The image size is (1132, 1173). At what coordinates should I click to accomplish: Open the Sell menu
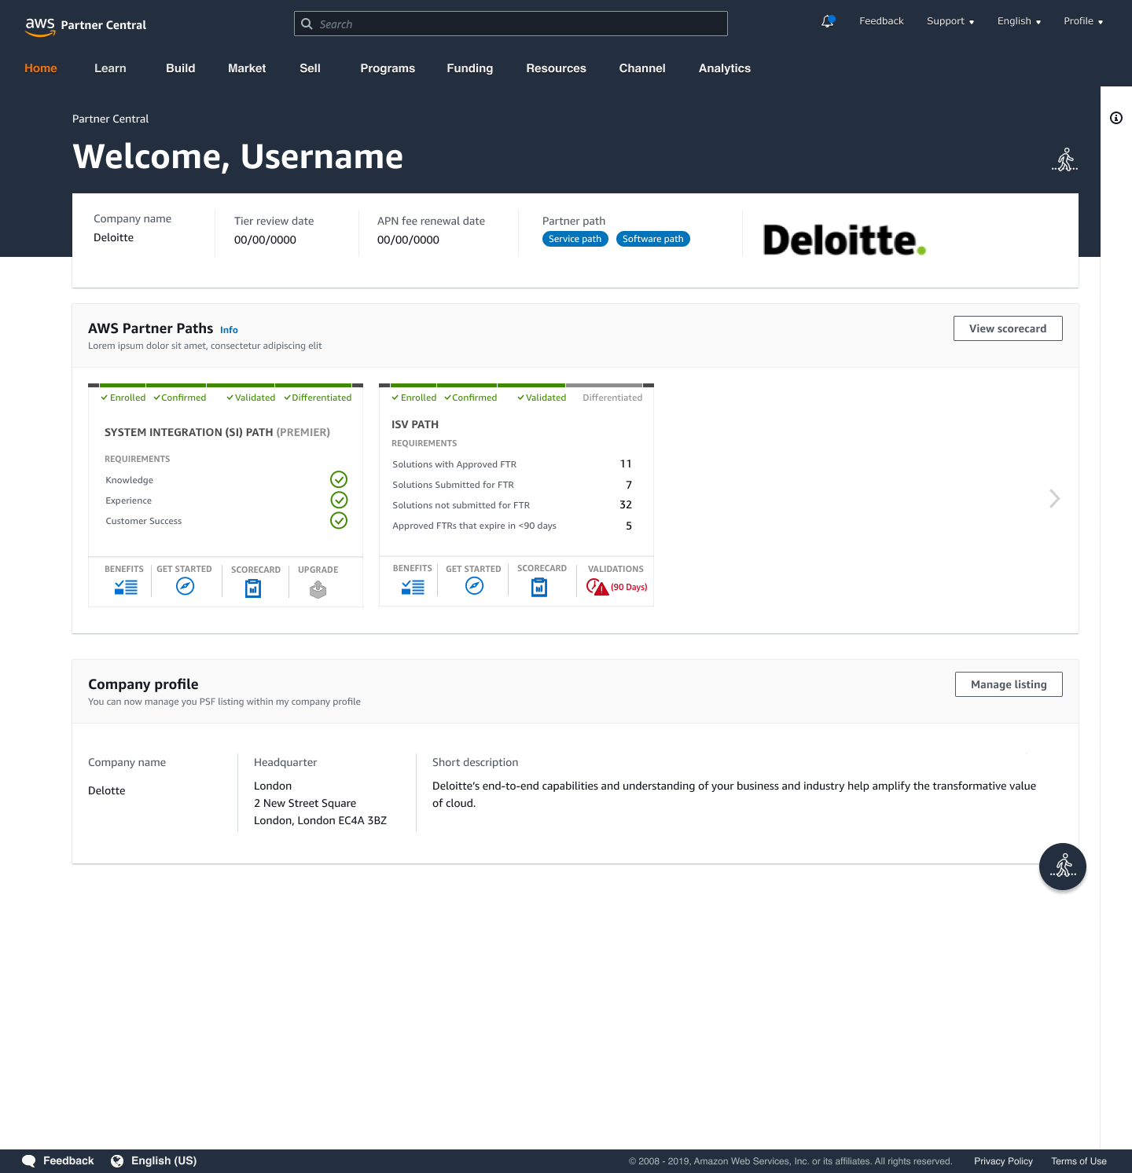(310, 68)
